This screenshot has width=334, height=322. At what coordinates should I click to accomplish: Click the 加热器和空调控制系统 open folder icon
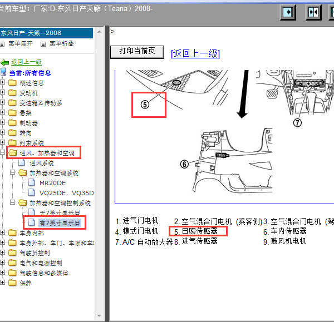coord(23,202)
